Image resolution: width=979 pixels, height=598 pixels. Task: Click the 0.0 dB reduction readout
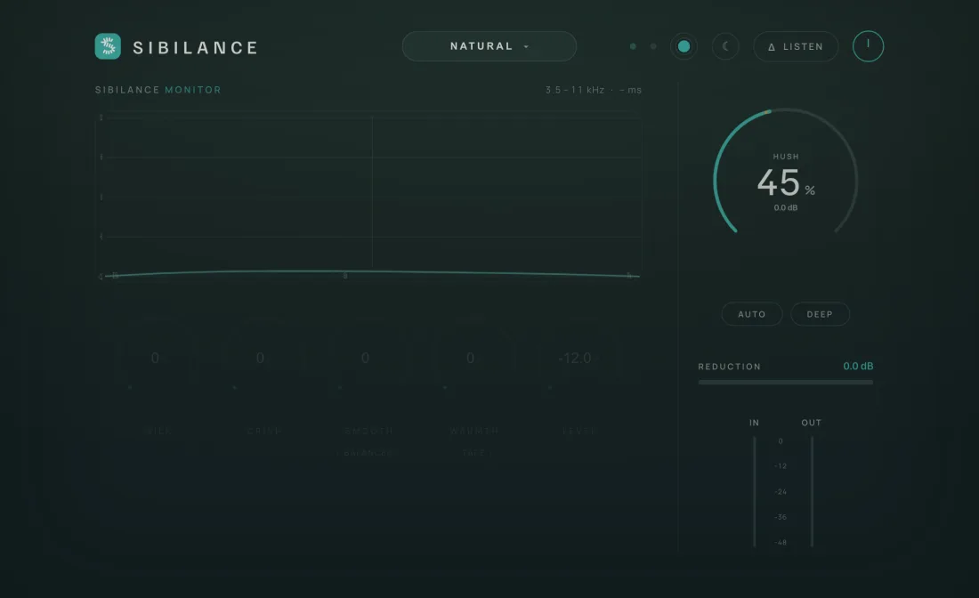858,367
